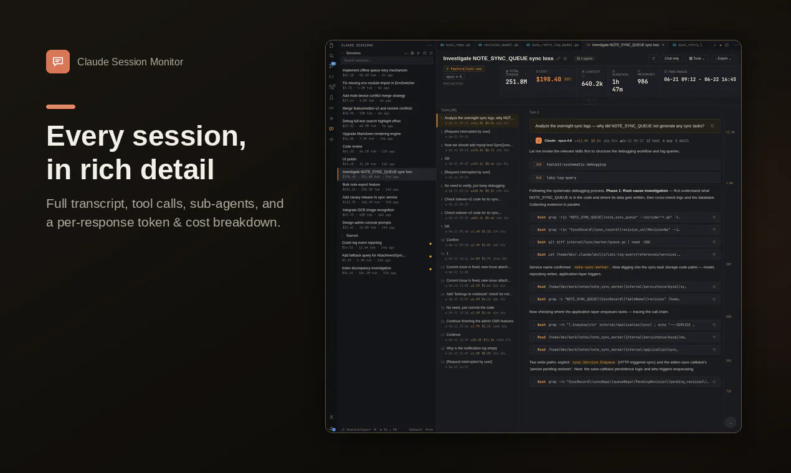This screenshot has width=791, height=473.
Task: Expand the toolkit:systematic-debugging skill row
Action: tap(625, 165)
